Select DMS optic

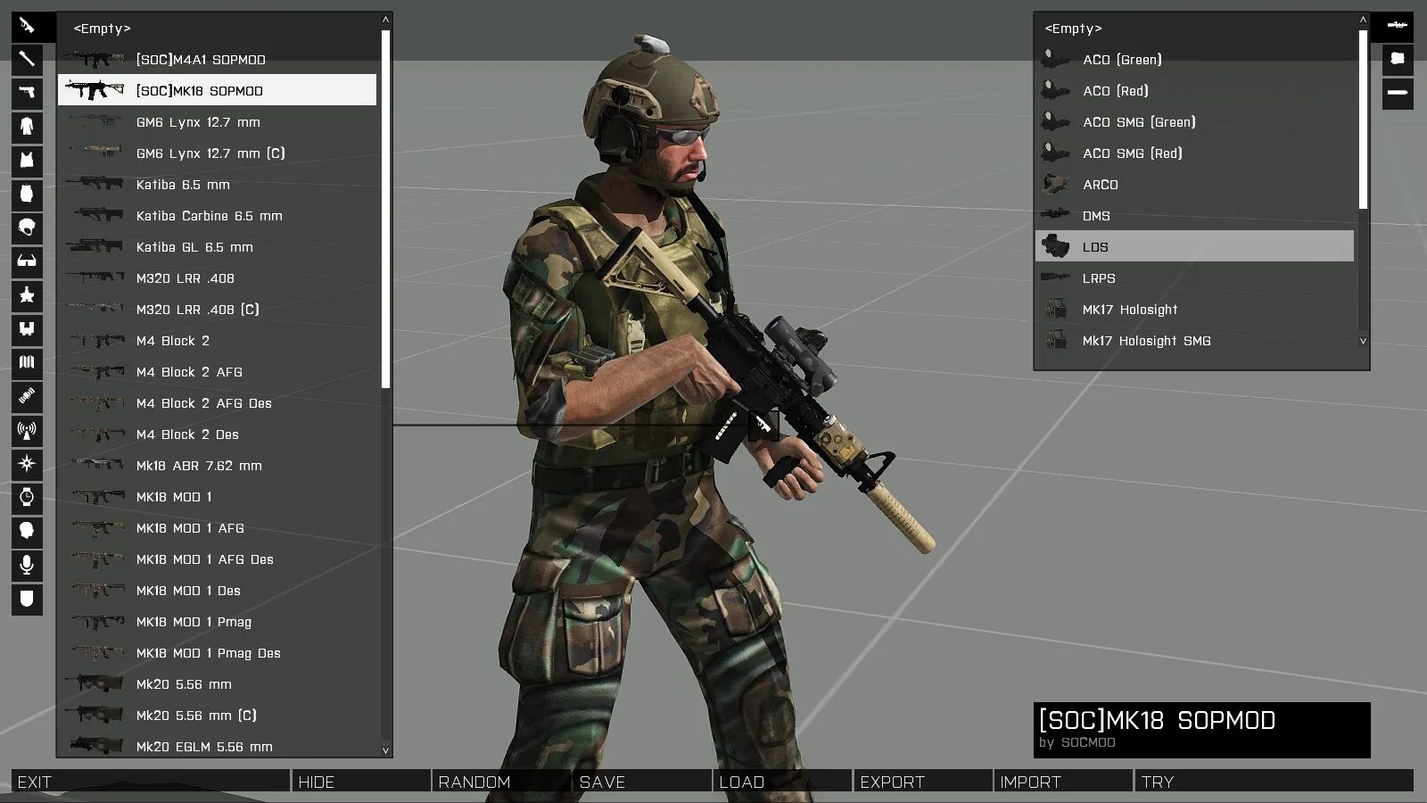coord(1195,216)
